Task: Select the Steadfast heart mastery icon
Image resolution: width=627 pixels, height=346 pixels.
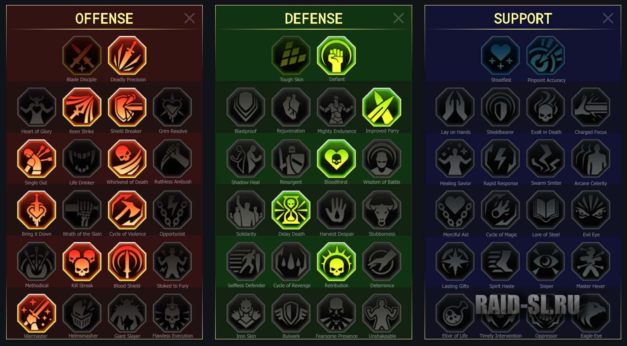Action: coord(500,55)
